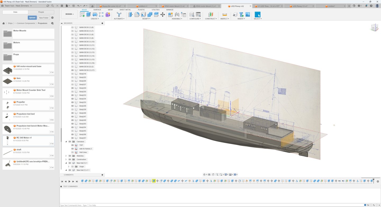Viewport: 381px width, 207px height.
Task: Open data panel settings gear
Action: click(x=52, y=18)
